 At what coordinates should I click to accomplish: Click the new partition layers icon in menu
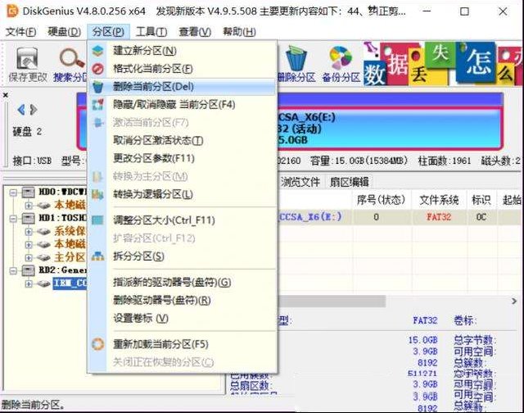click(98, 51)
